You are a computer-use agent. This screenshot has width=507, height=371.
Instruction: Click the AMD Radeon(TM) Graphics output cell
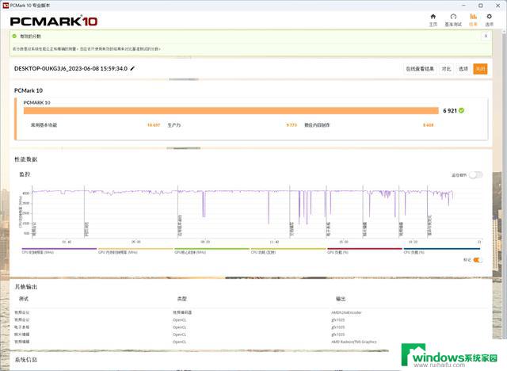(x=354, y=342)
